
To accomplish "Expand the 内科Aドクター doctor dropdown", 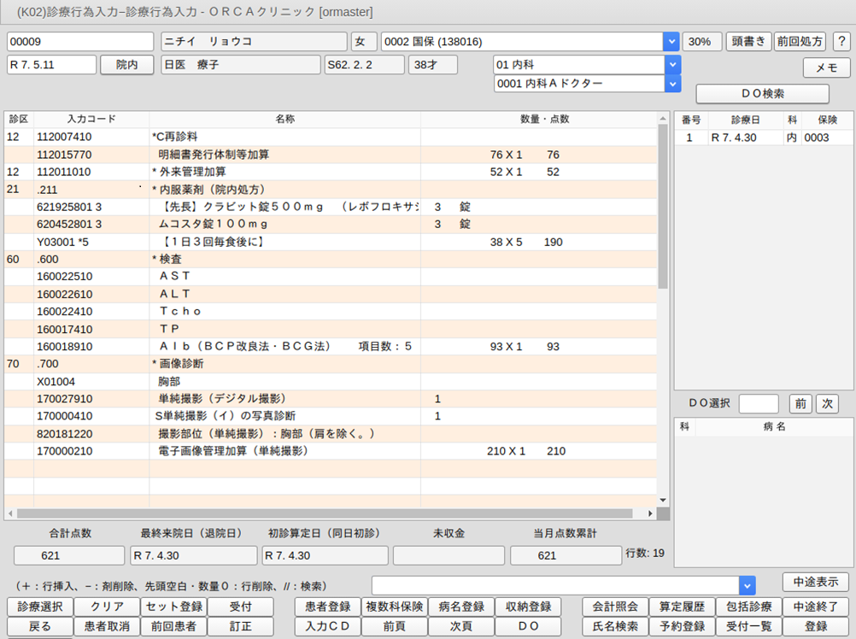I will click(672, 84).
